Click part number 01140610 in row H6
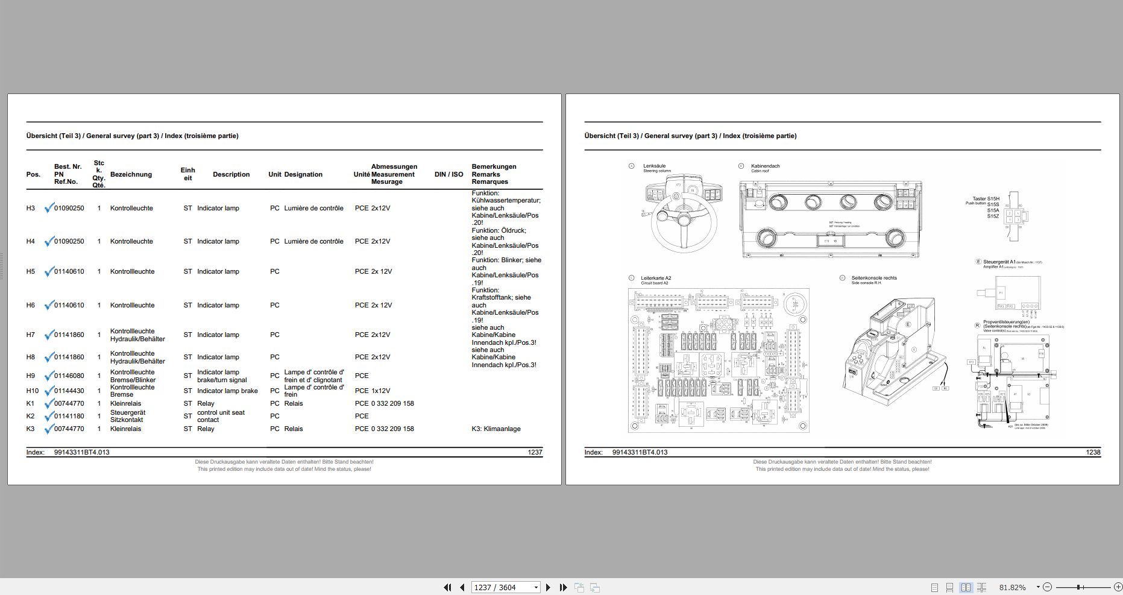The height and width of the screenshot is (595, 1123). pyautogui.click(x=69, y=305)
